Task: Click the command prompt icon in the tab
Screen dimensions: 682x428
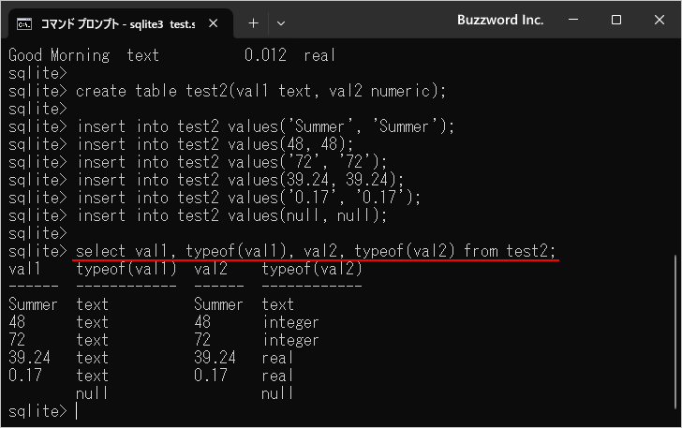Action: click(25, 21)
